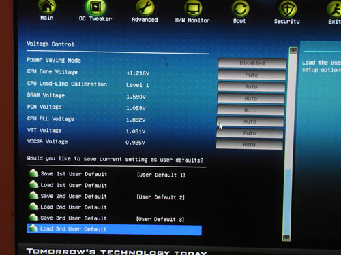Click the VTT Voltage label

[x=44, y=130]
